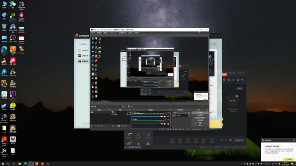Adjust the first mixer channel volume slider
The image size is (296, 166).
148,117
